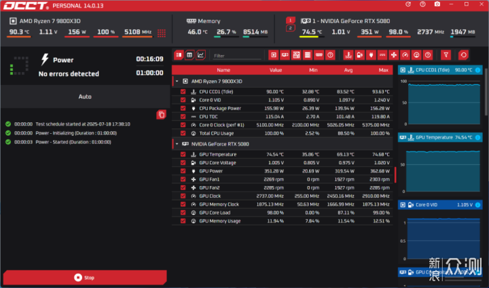Click the CPU CCD1 (Tdie) graph header
The height and width of the screenshot is (288, 489).
[x=440, y=70]
